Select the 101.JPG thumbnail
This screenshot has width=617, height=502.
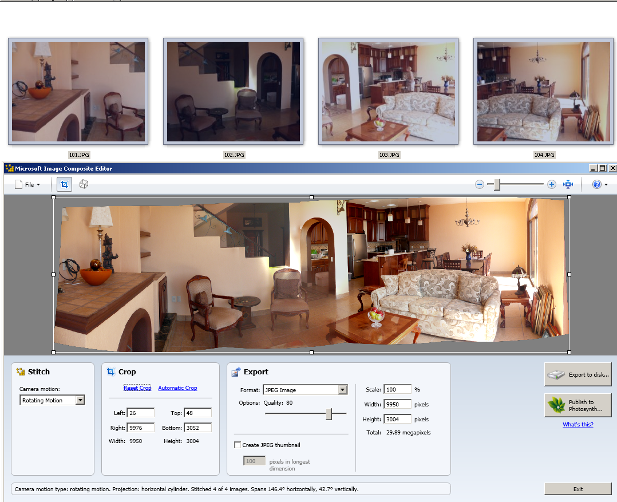point(78,91)
